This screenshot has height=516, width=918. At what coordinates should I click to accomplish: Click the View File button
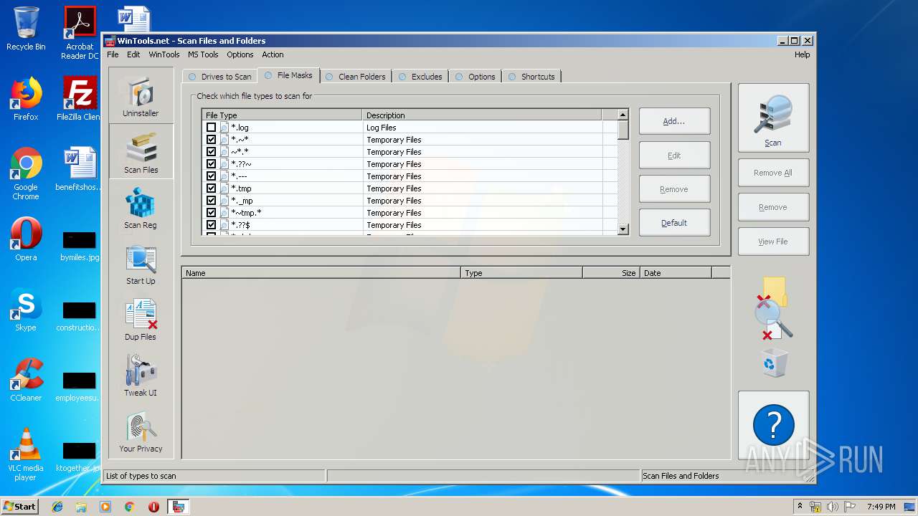pos(773,242)
